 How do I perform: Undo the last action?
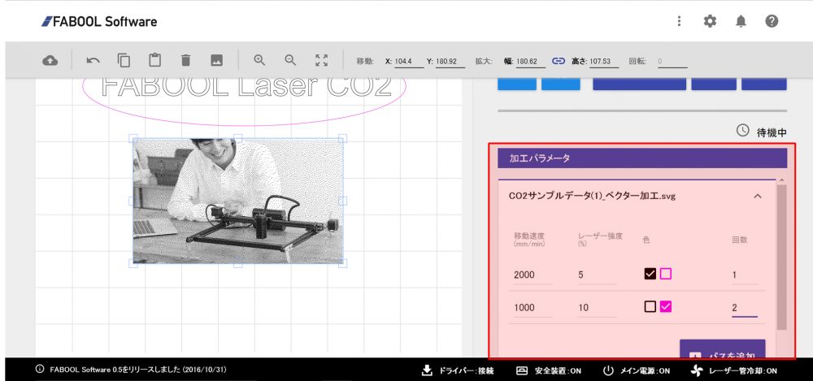(93, 61)
